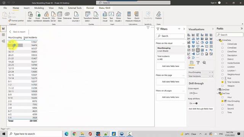The image size is (244, 137).
Task: Insert a New visual
Action: 105,17
